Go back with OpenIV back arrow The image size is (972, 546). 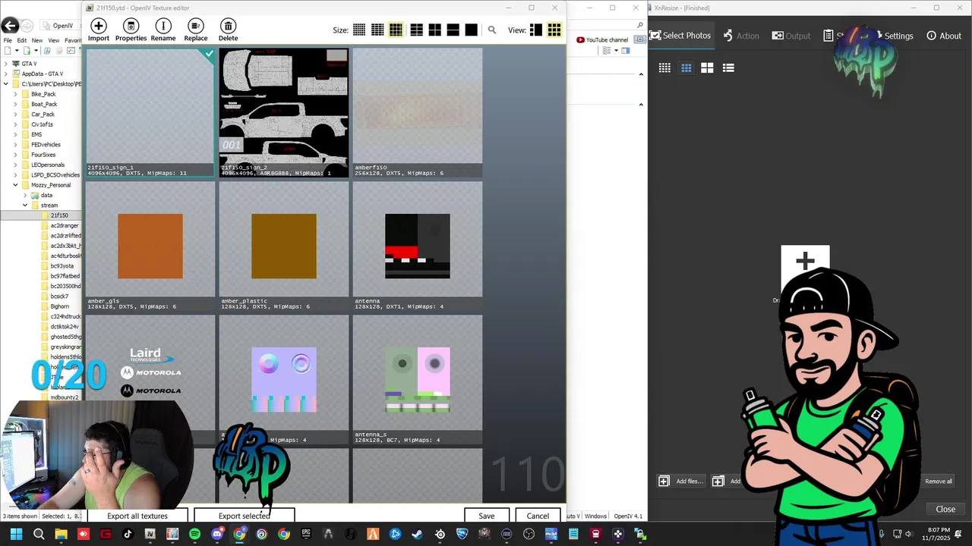10,26
